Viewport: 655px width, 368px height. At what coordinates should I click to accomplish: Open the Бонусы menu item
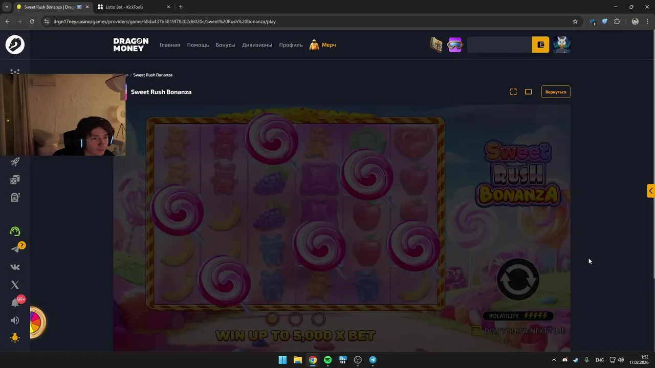[225, 45]
